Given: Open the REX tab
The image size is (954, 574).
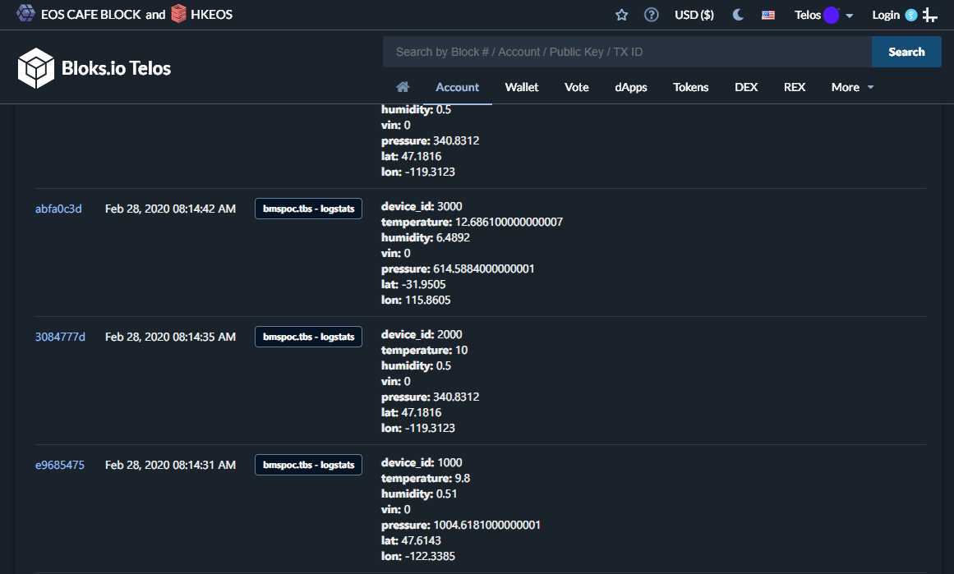Looking at the screenshot, I should tap(795, 87).
